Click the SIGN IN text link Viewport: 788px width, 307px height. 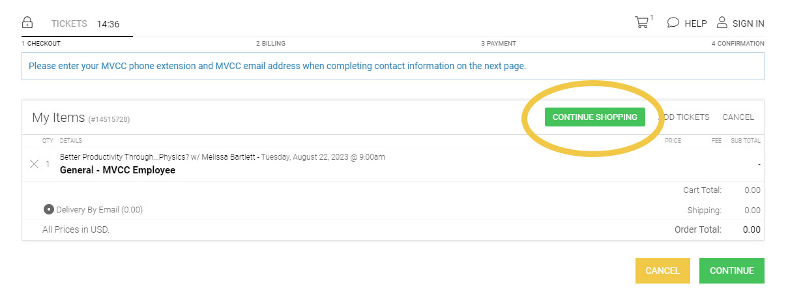coord(748,23)
